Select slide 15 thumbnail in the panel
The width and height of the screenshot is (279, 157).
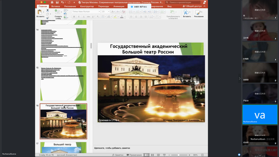63,83
